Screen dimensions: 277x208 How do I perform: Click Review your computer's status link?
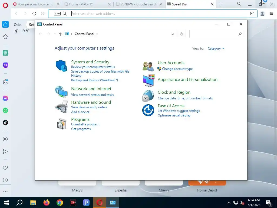click(x=93, y=67)
